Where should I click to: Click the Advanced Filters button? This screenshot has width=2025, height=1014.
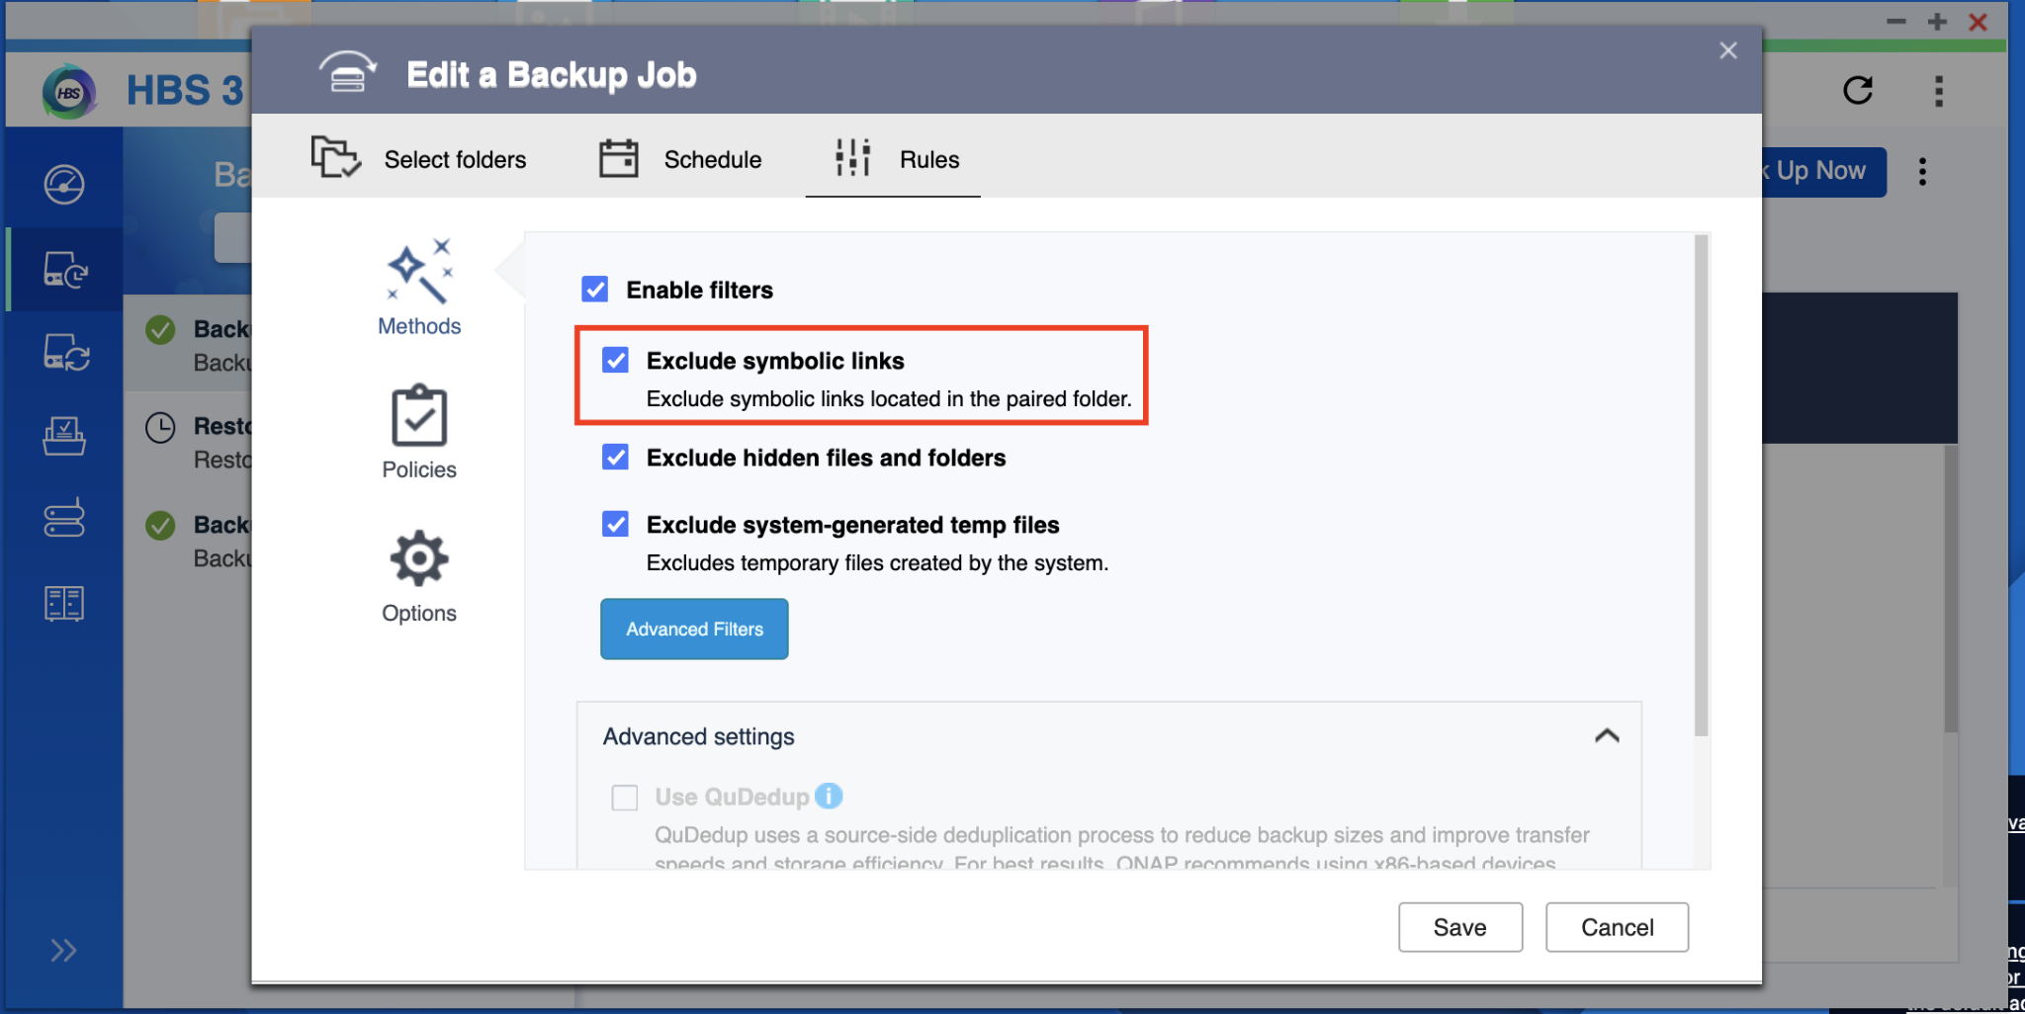tap(694, 629)
